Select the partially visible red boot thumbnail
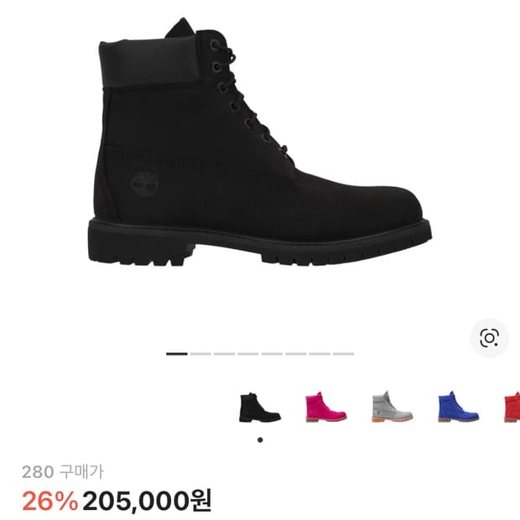The image size is (520, 520). pyautogui.click(x=512, y=408)
